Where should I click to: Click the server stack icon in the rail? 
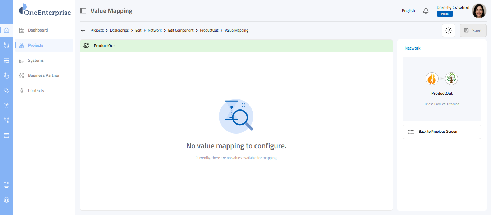tap(6, 135)
